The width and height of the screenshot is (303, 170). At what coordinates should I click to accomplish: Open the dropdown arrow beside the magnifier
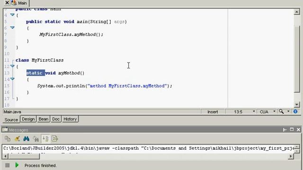click(x=288, y=111)
